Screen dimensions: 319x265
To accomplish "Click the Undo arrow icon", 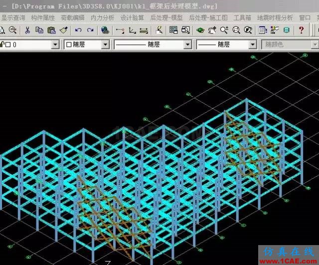I will (78, 30).
